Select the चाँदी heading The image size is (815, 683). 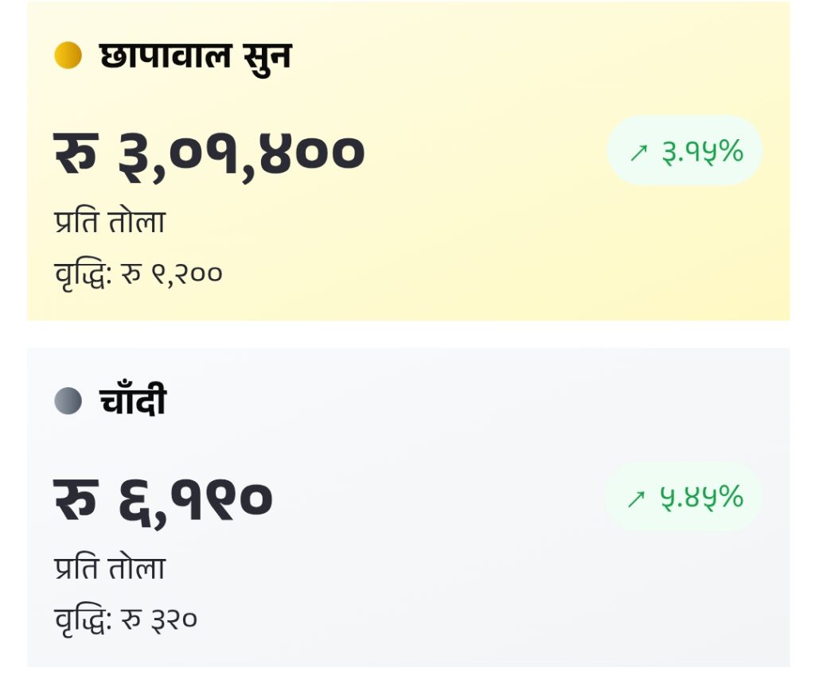(x=133, y=401)
